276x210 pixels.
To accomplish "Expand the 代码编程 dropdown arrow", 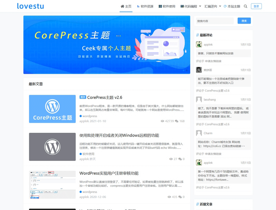I will pos(200,6).
